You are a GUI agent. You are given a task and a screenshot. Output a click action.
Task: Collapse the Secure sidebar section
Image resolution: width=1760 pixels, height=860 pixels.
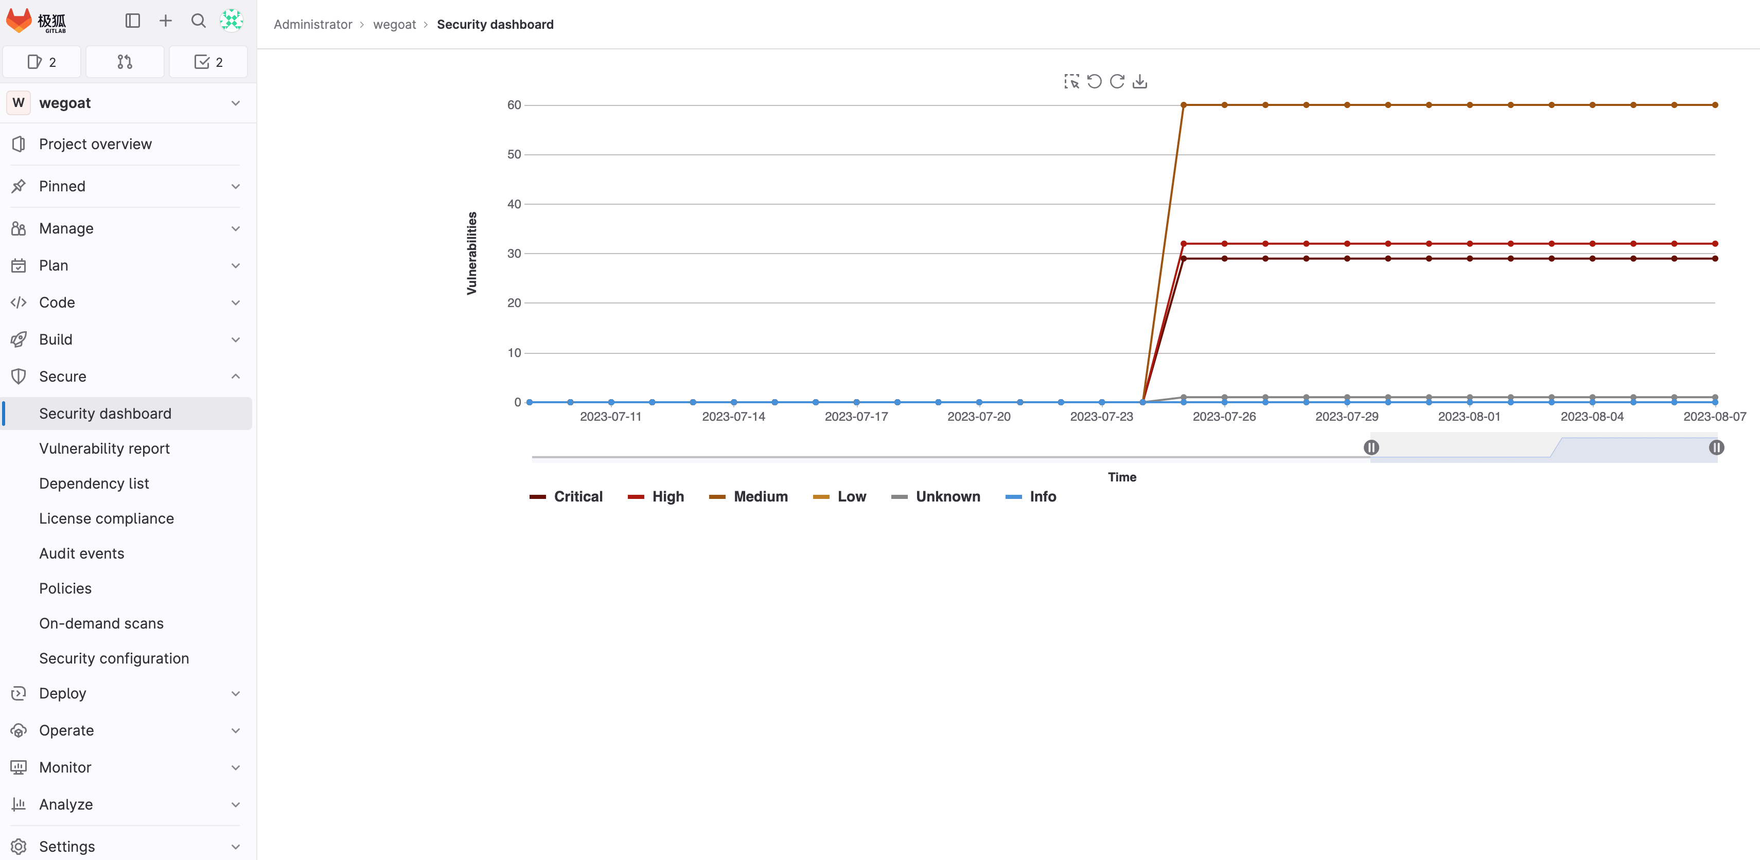127,377
